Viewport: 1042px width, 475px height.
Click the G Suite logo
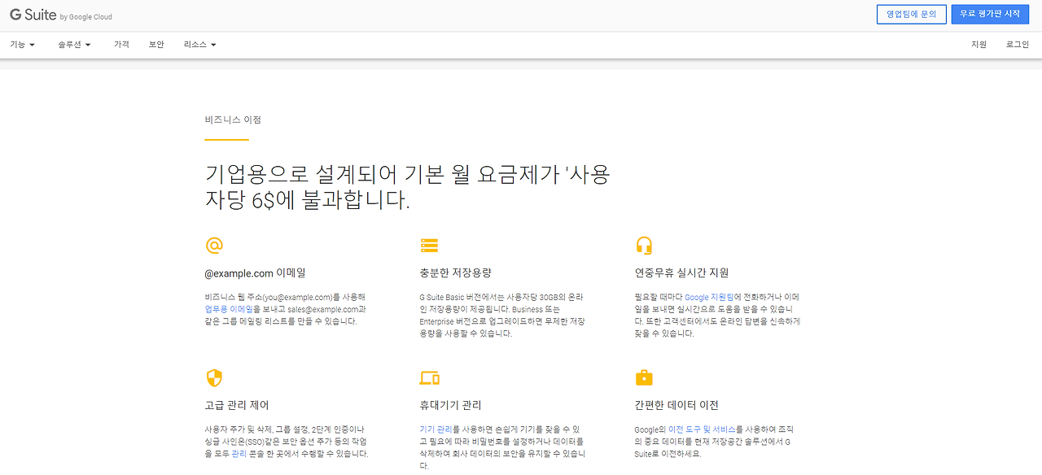tap(61, 15)
